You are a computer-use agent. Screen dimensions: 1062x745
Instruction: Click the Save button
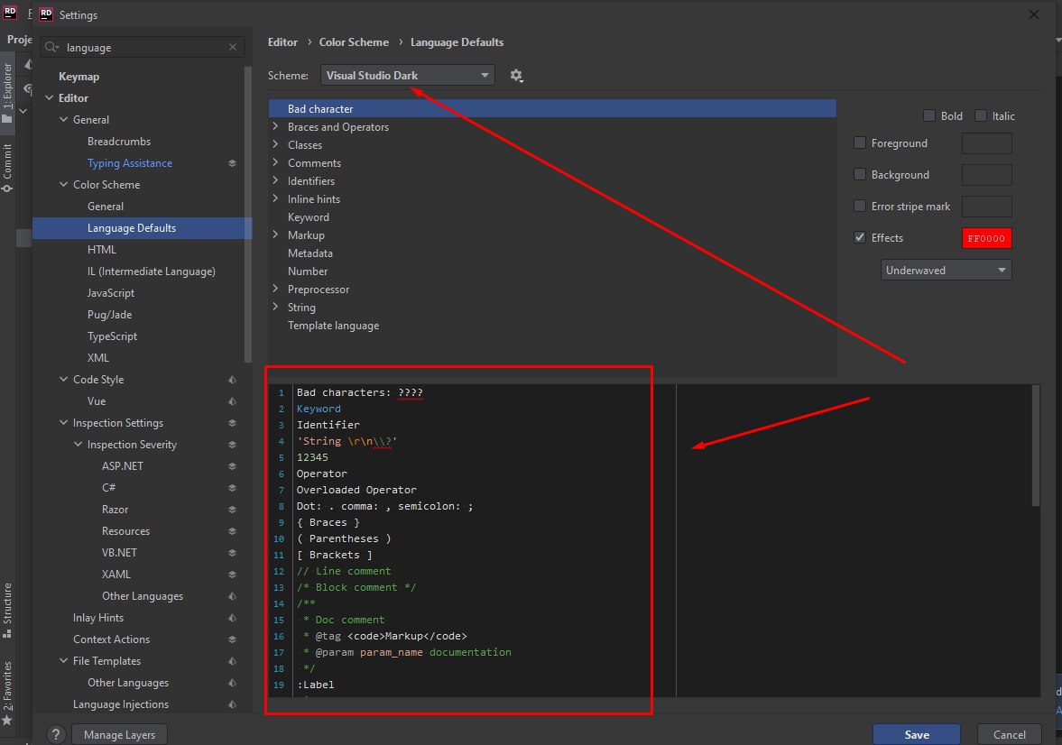[917, 735]
